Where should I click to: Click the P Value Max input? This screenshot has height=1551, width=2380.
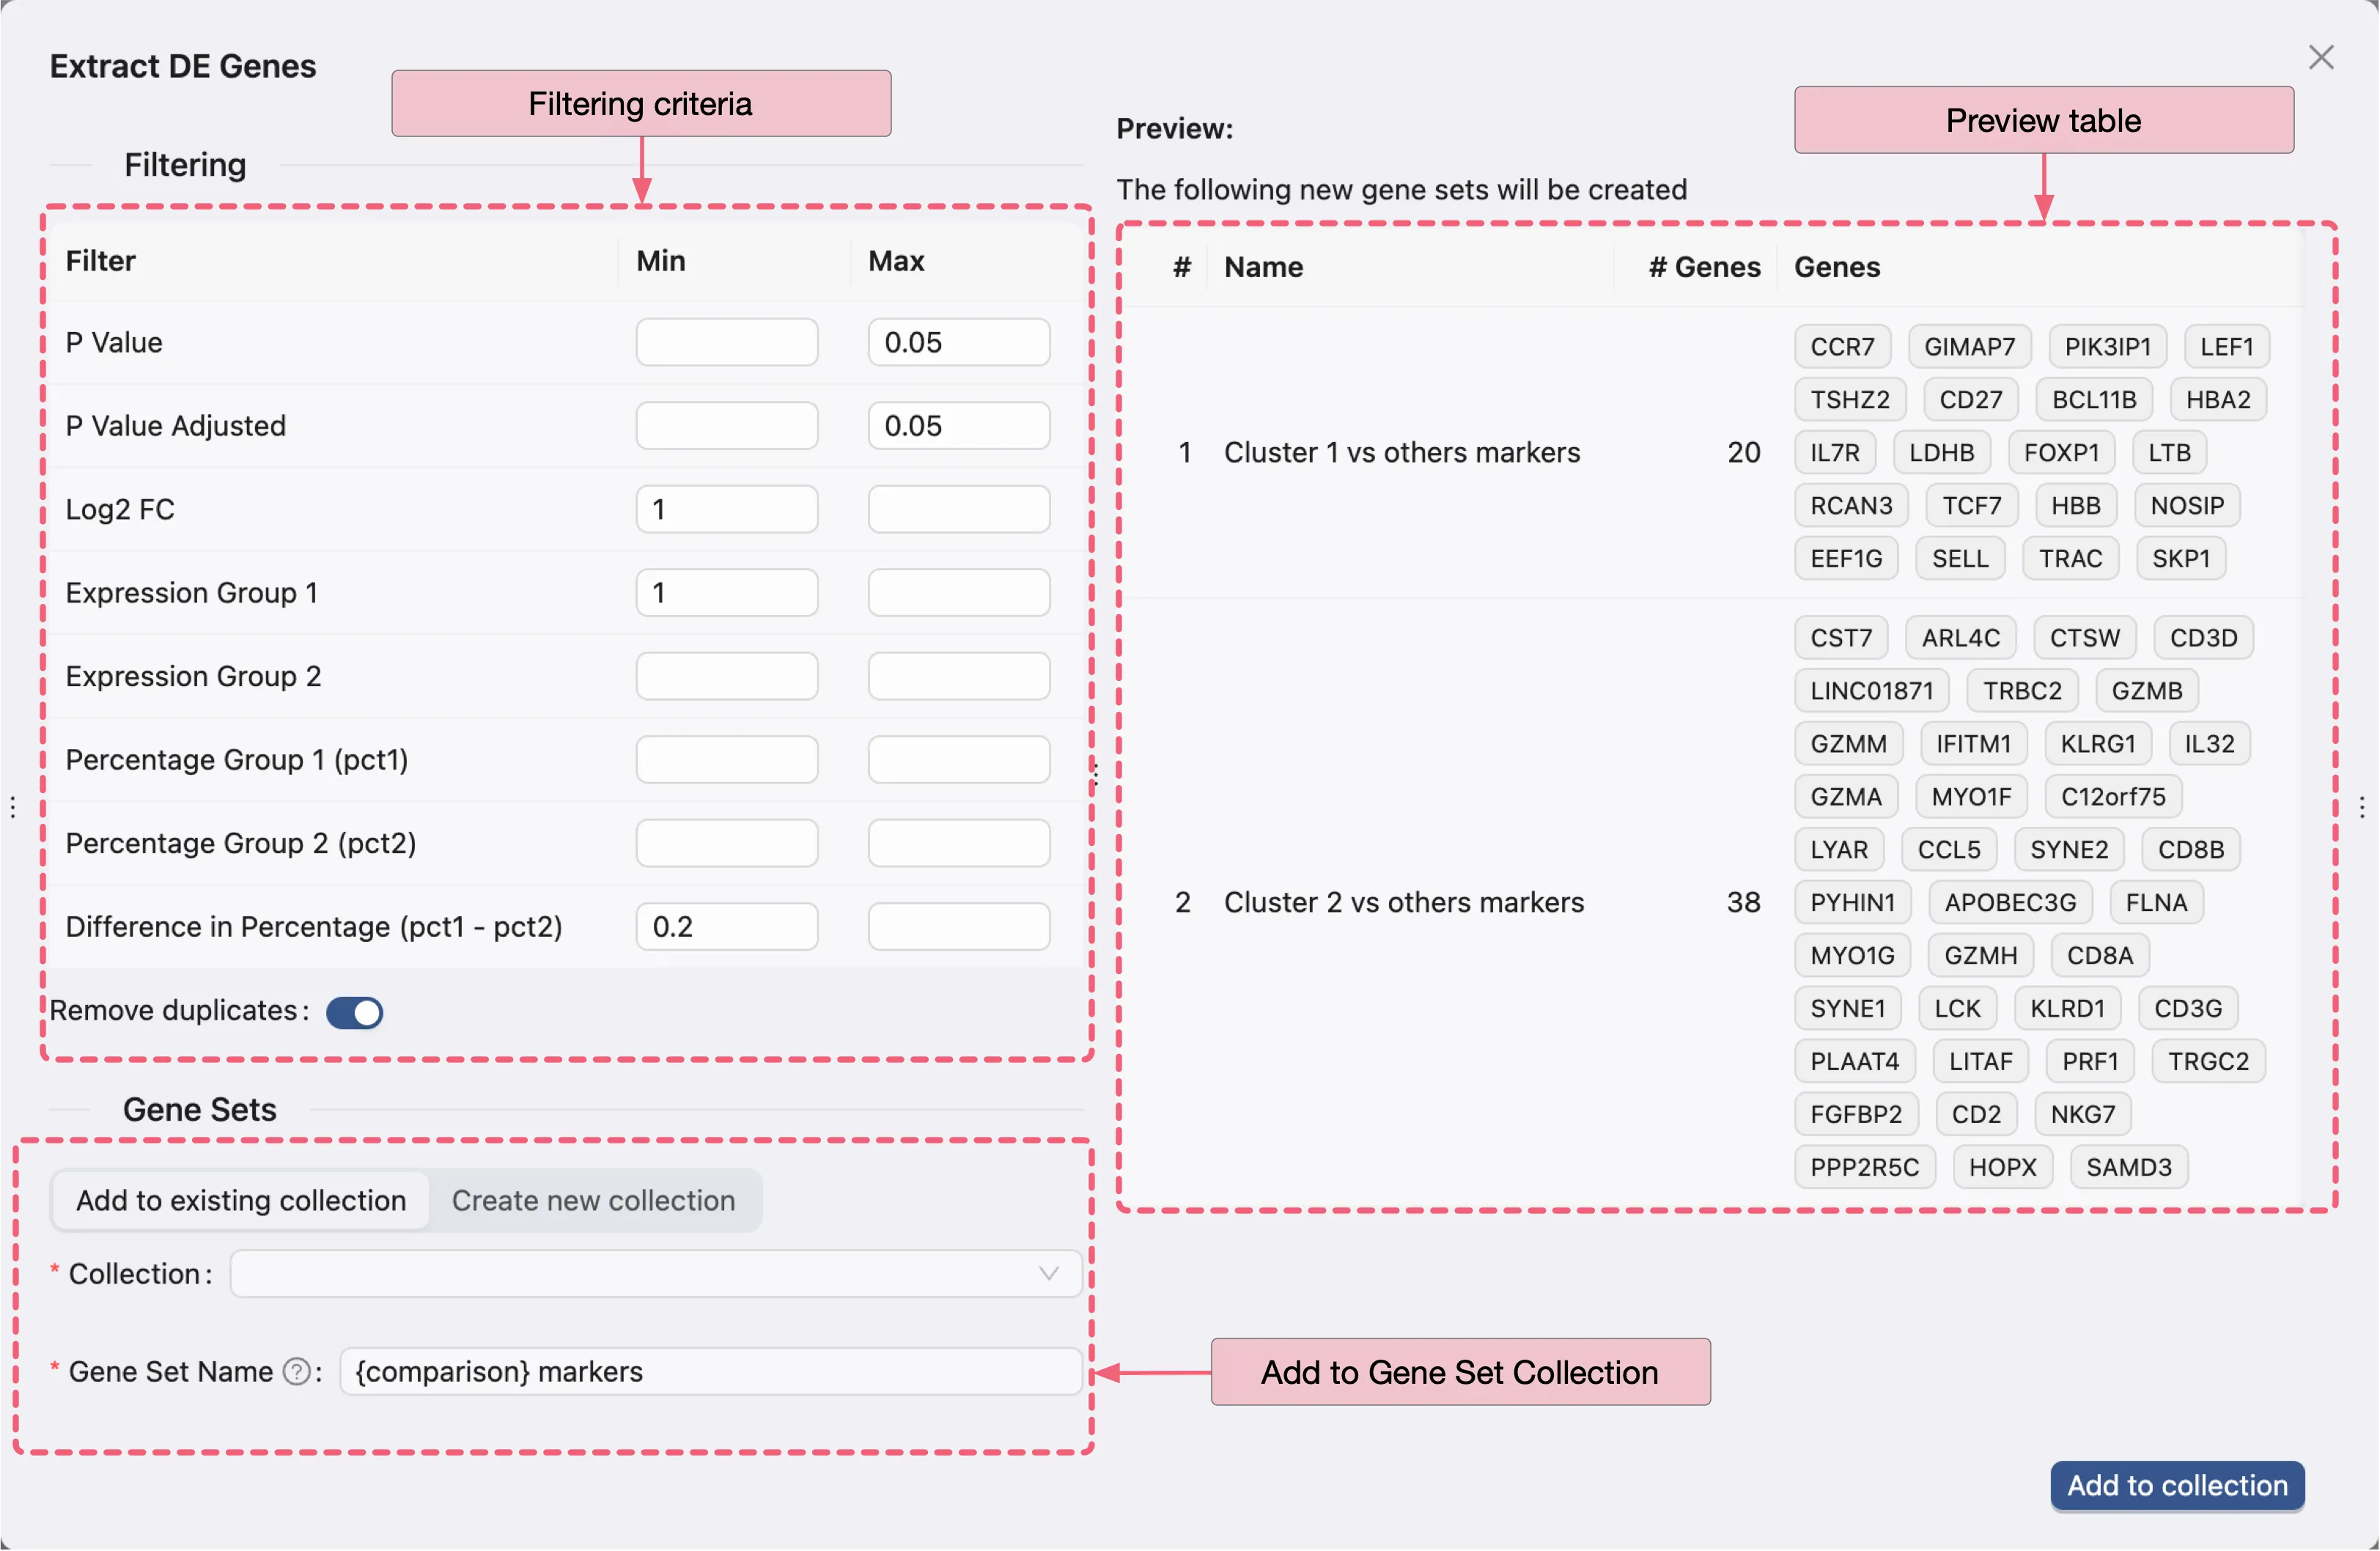(x=958, y=342)
